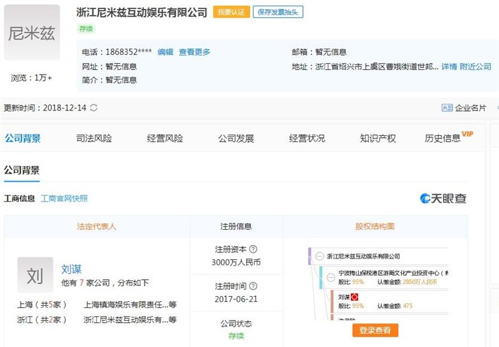Click the 登录查看 button
The height and width of the screenshot is (347, 499).
[x=375, y=330]
